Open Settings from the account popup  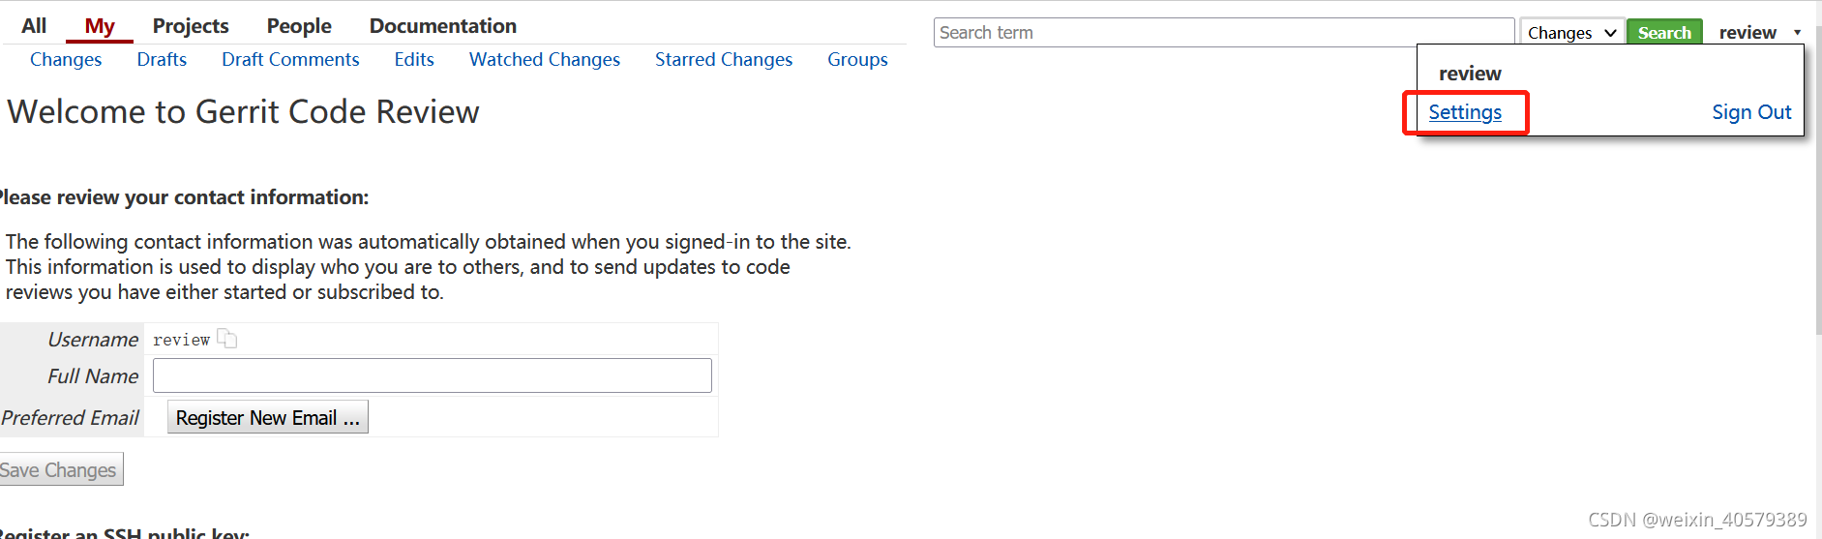(x=1465, y=112)
